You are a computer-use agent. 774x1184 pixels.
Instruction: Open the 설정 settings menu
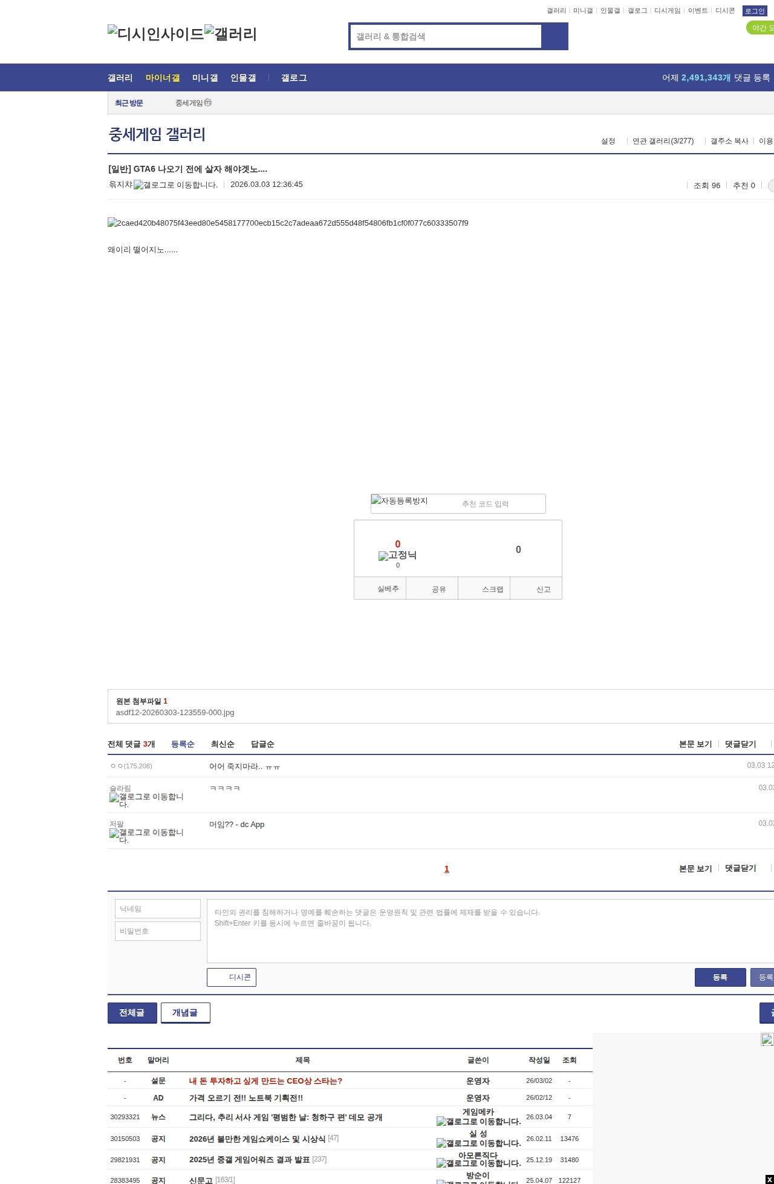[608, 141]
